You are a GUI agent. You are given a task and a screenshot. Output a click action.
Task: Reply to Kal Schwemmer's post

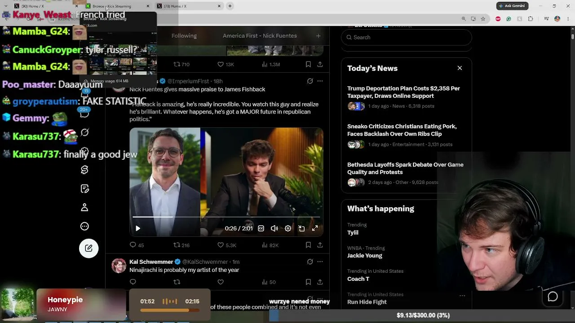tap(133, 282)
